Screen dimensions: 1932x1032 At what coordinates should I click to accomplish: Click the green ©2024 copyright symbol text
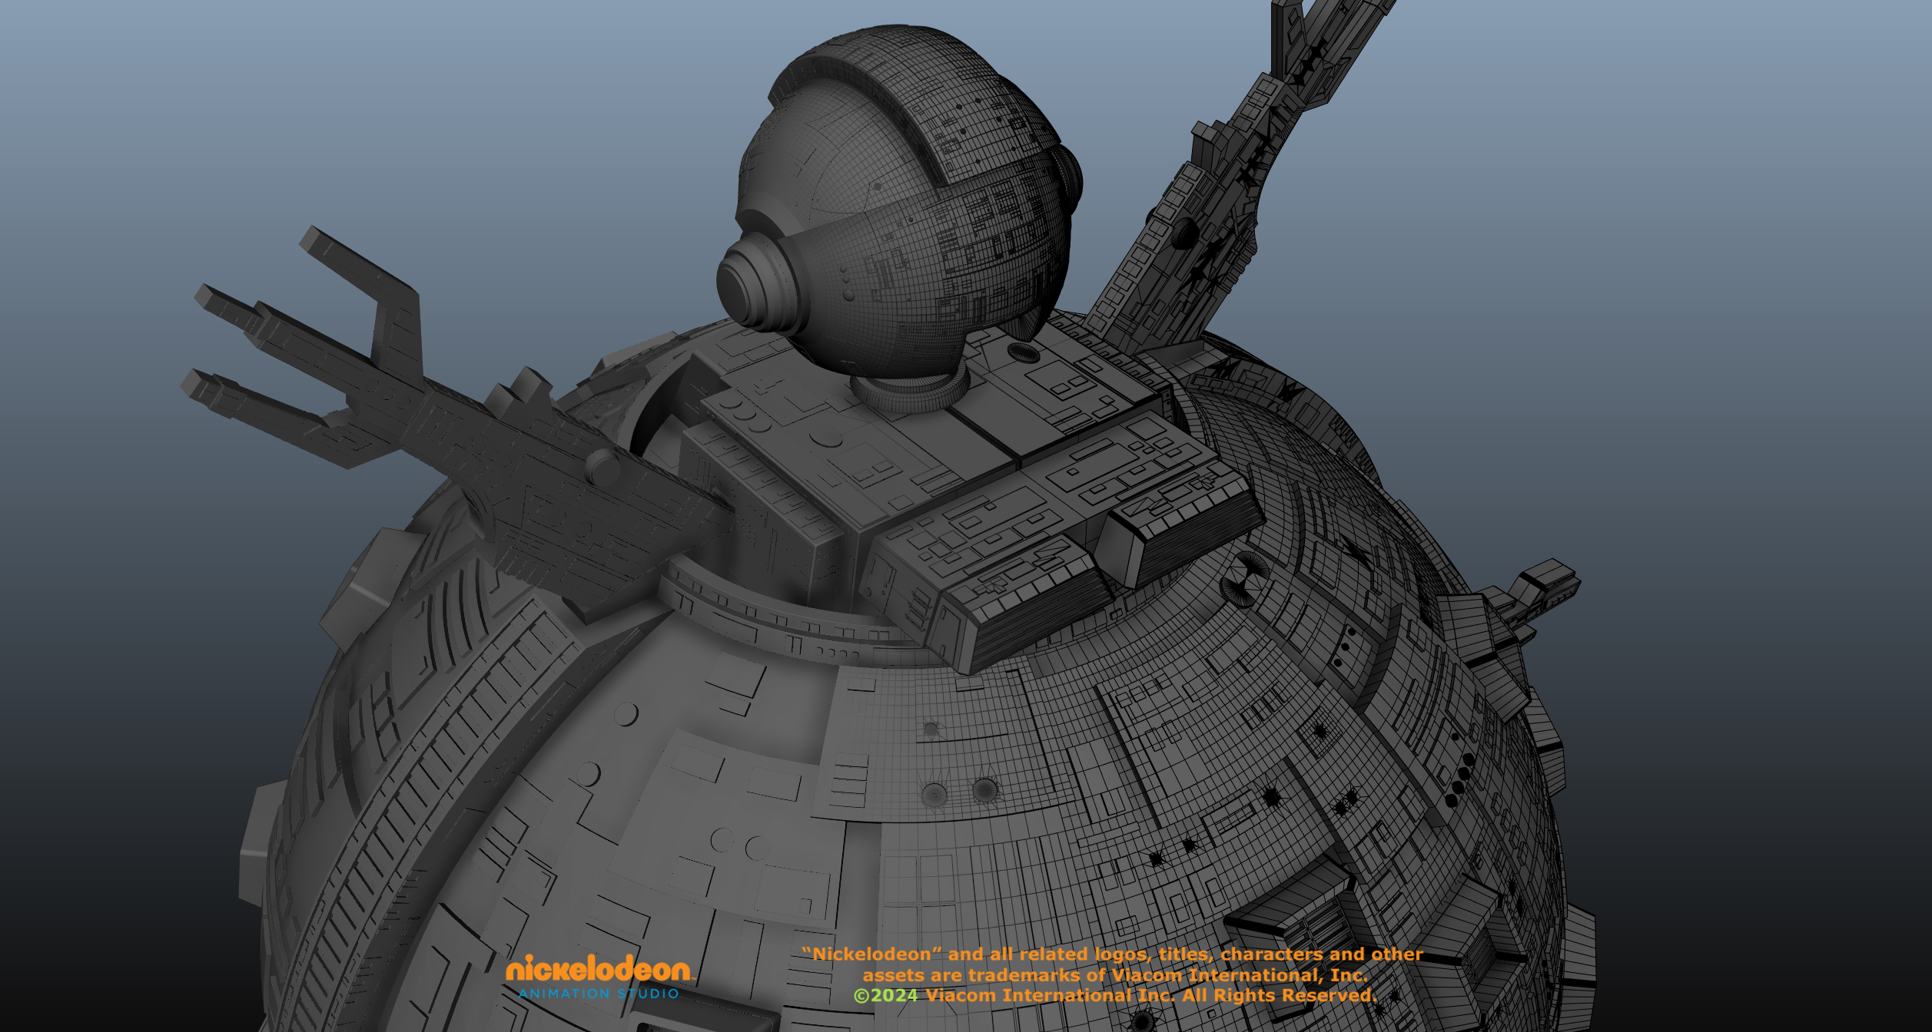885,996
